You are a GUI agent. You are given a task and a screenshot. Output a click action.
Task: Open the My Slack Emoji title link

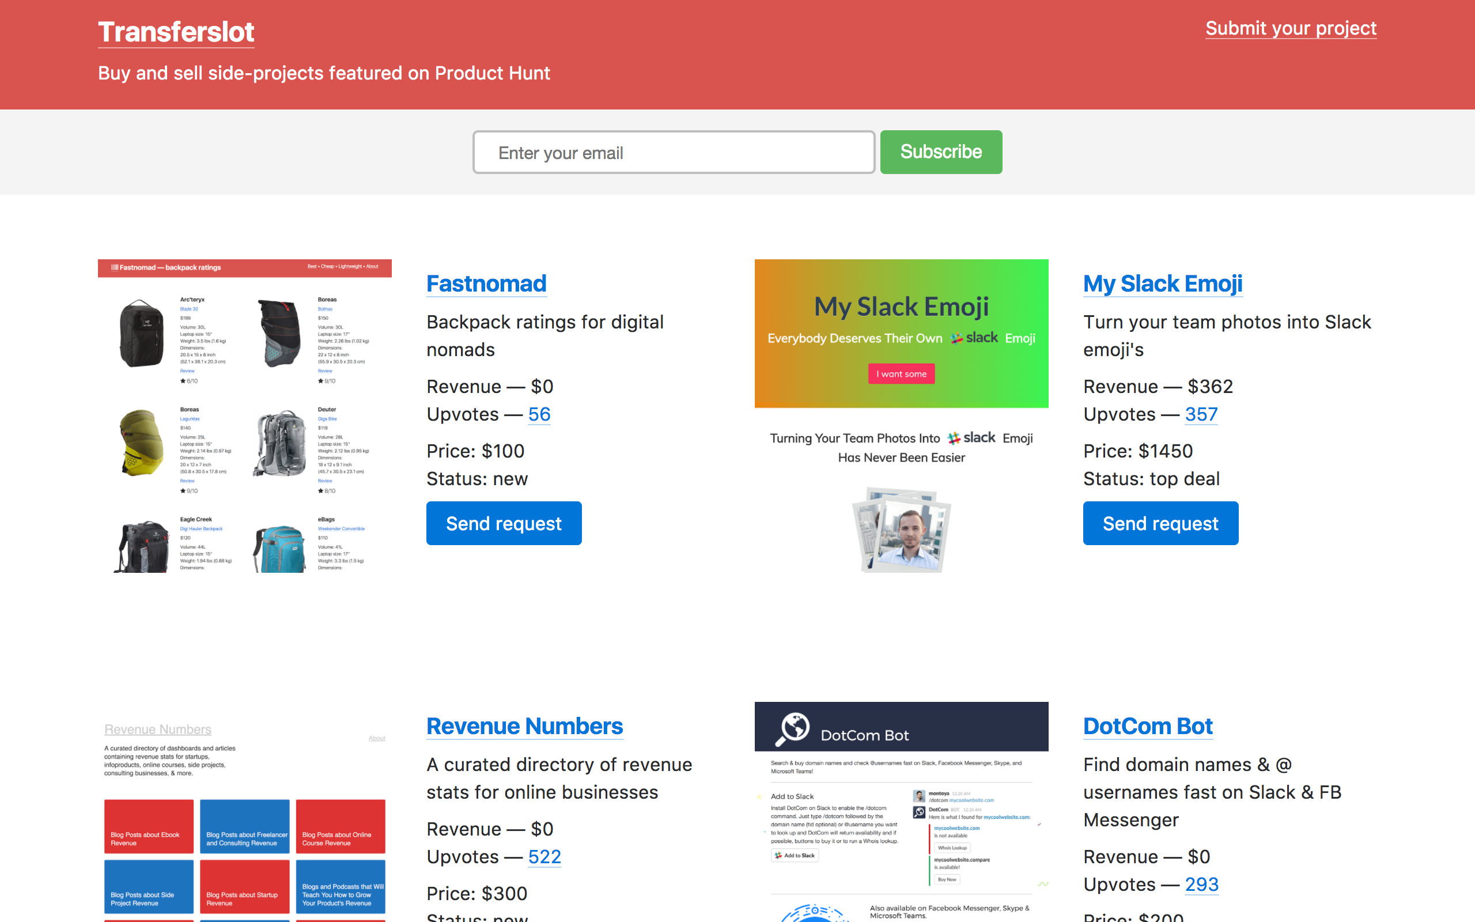(1162, 284)
